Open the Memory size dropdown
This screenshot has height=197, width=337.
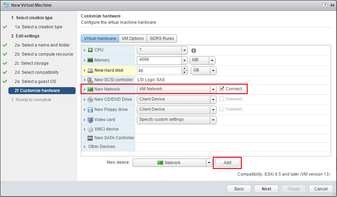pyautogui.click(x=184, y=61)
